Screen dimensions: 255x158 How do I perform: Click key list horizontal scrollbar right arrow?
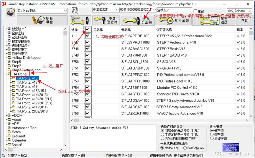(x=247, y=120)
